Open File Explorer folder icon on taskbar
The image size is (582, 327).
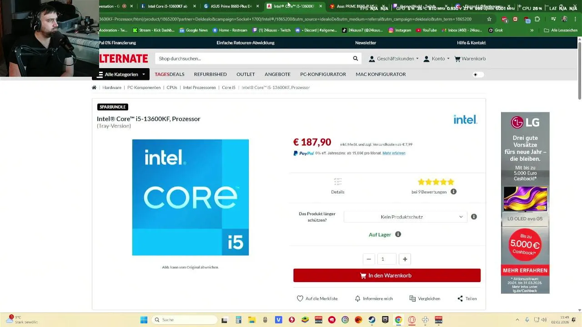251,320
